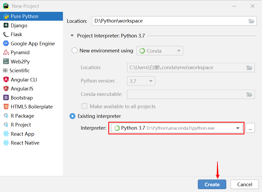Click the Google App Engine icon
The width and height of the screenshot is (262, 192).
(6, 43)
